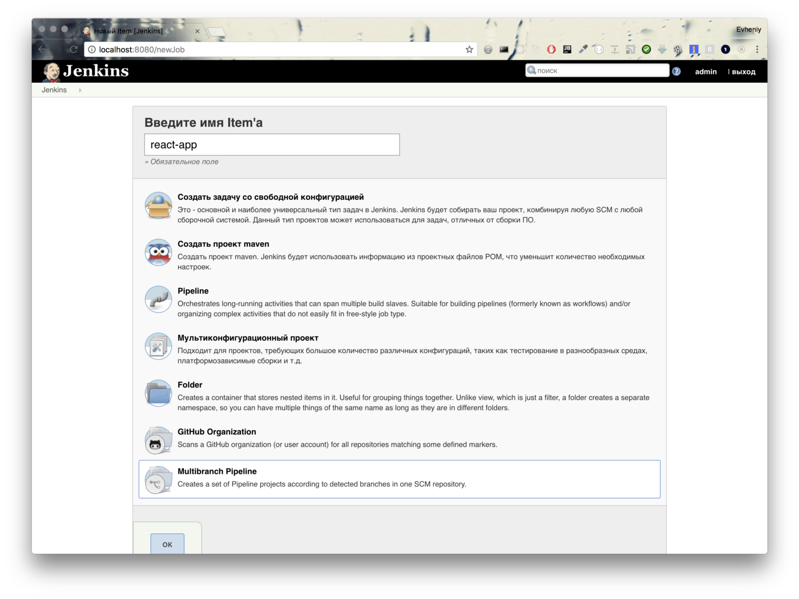Image resolution: width=799 pixels, height=599 pixels.
Task: Choose the Folder item type title
Action: pos(190,385)
